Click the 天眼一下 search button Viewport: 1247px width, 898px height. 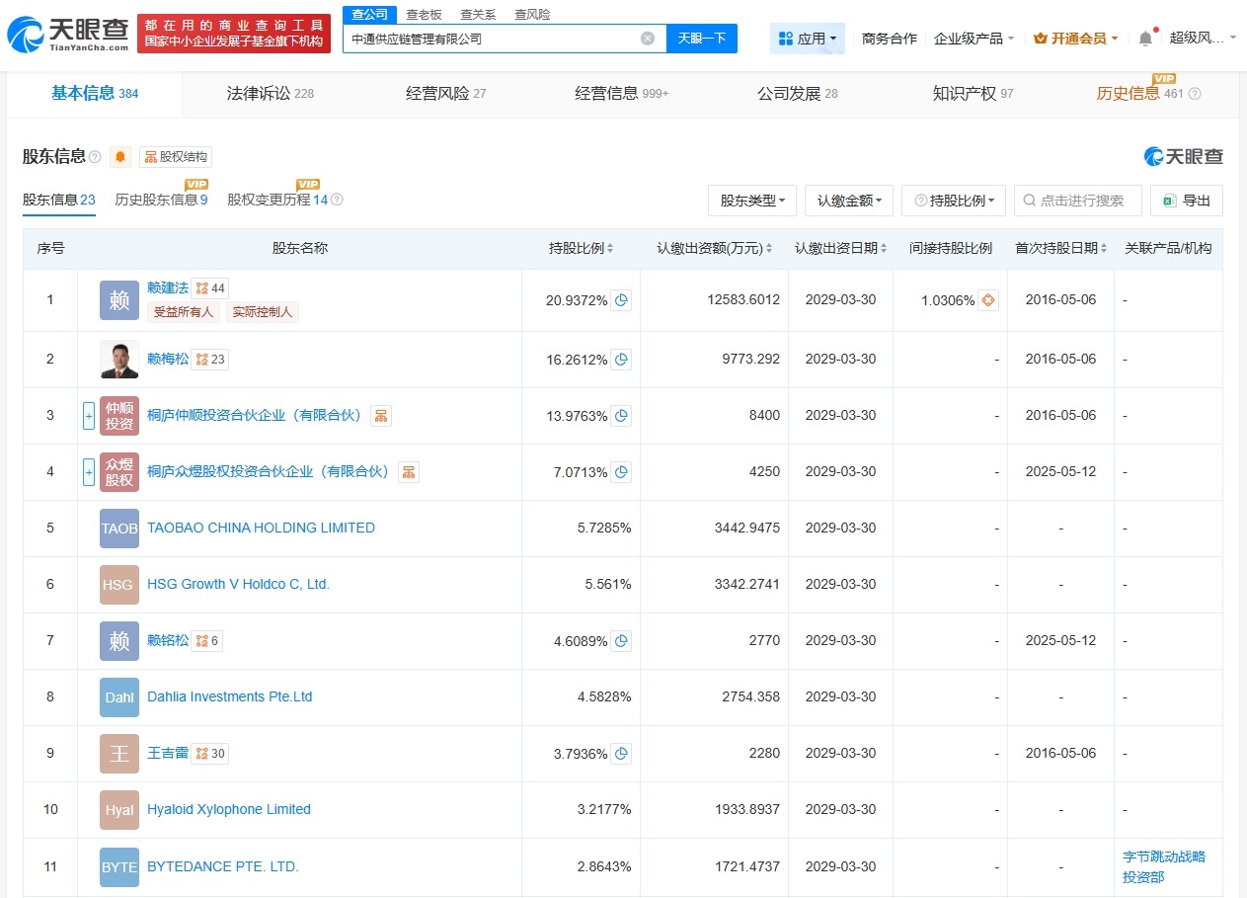click(701, 38)
